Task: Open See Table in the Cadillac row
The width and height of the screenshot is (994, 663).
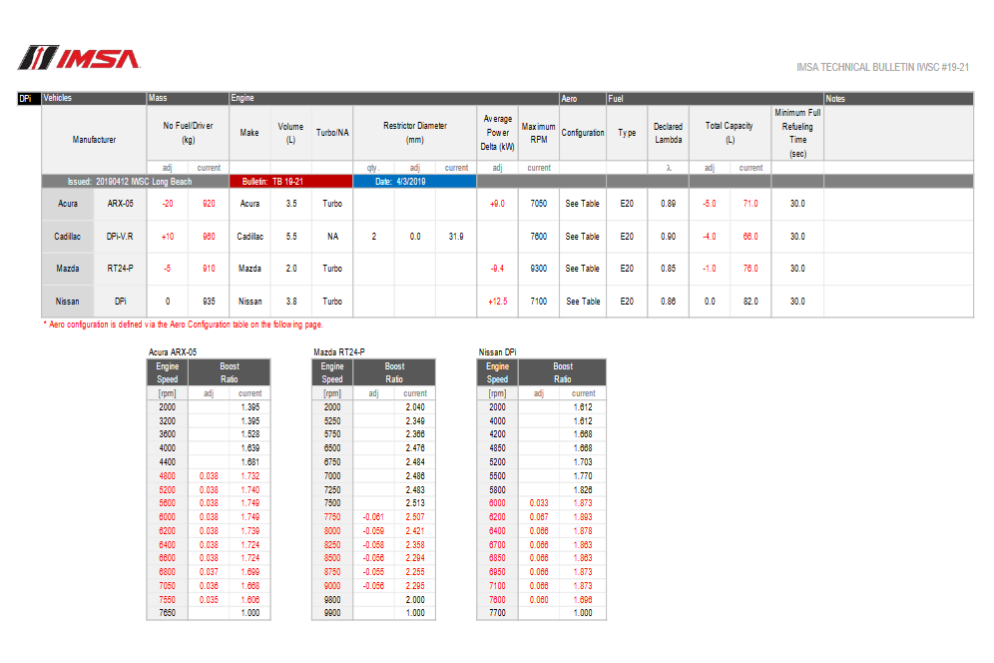Action: [x=582, y=237]
